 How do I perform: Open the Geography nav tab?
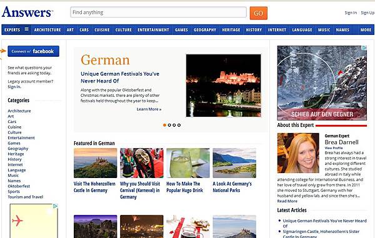coord(205,29)
